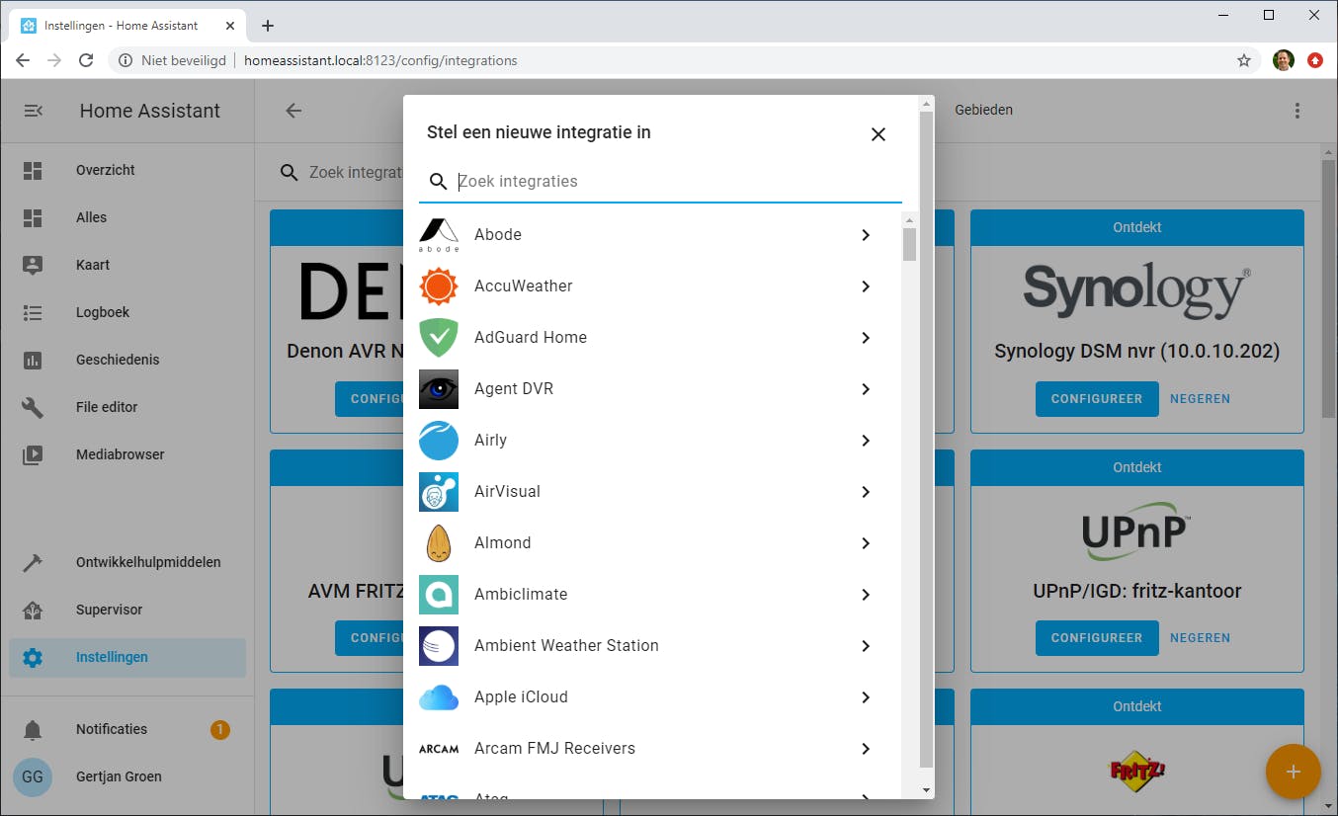Ignore the Synology DSM discovery
This screenshot has height=816, width=1338.
click(x=1201, y=399)
